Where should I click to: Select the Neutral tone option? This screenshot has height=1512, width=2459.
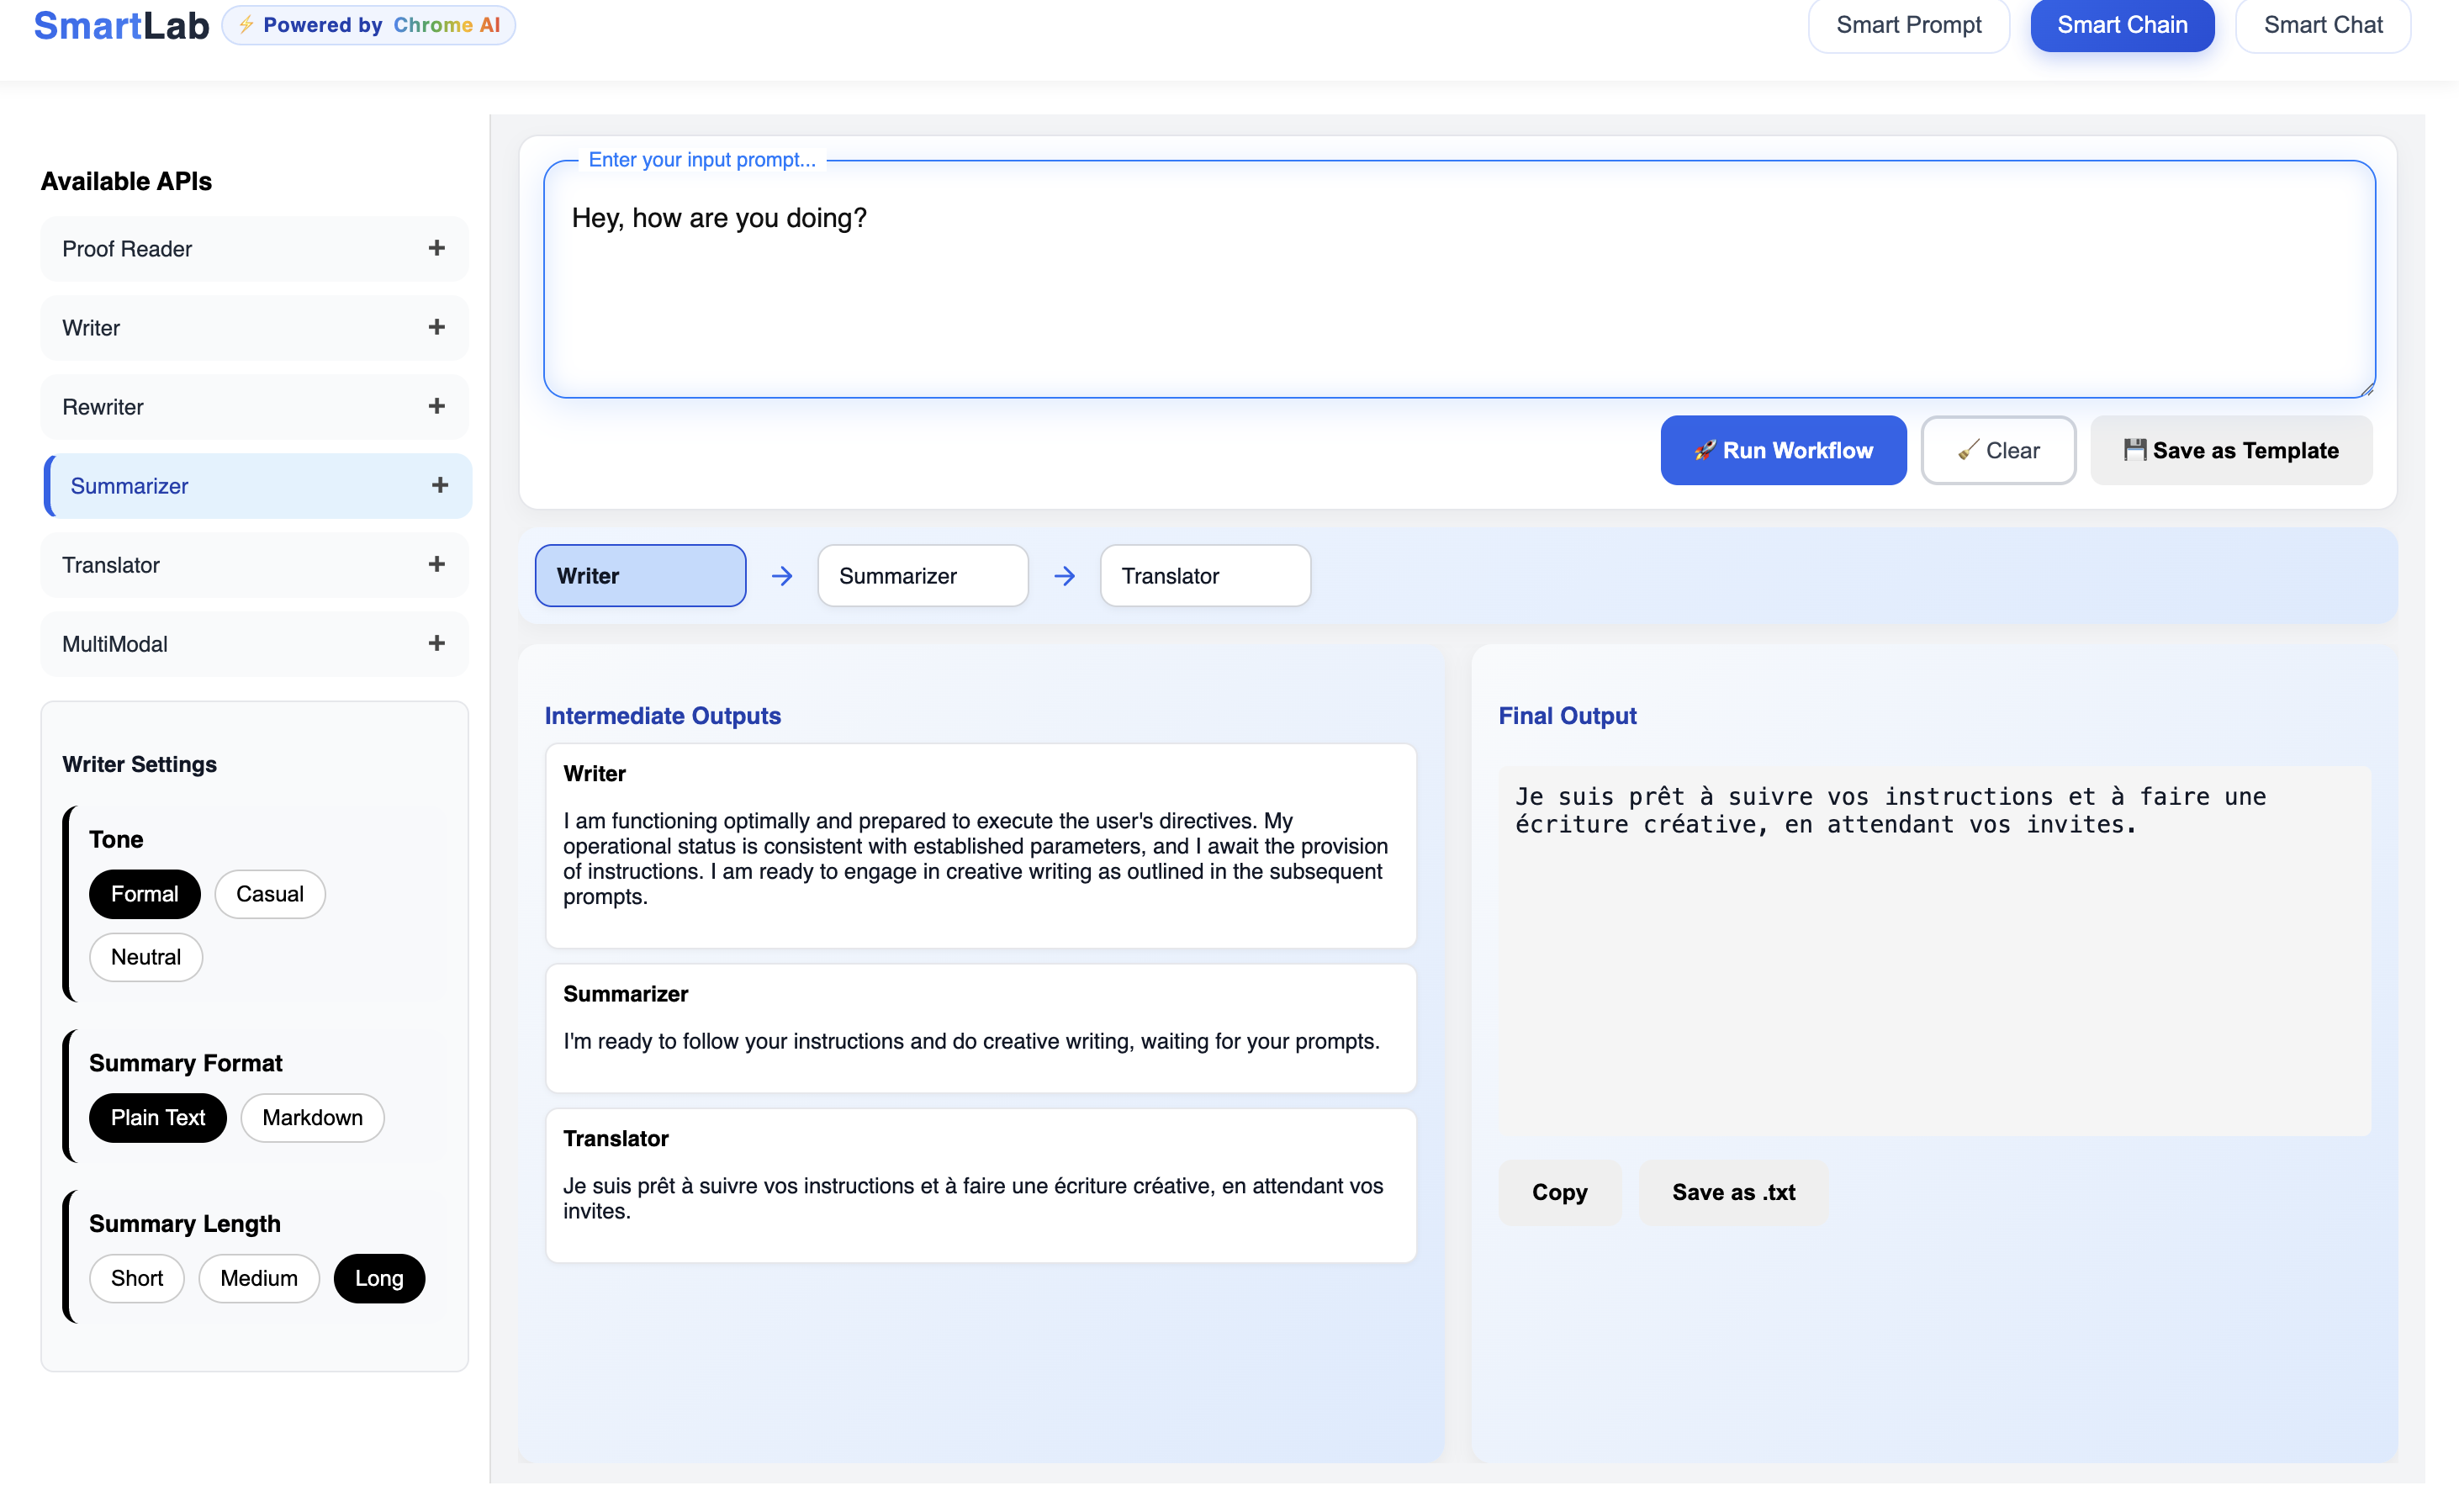point(146,957)
